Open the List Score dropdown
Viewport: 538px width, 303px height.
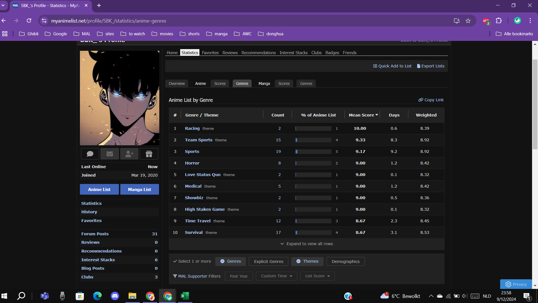317,276
